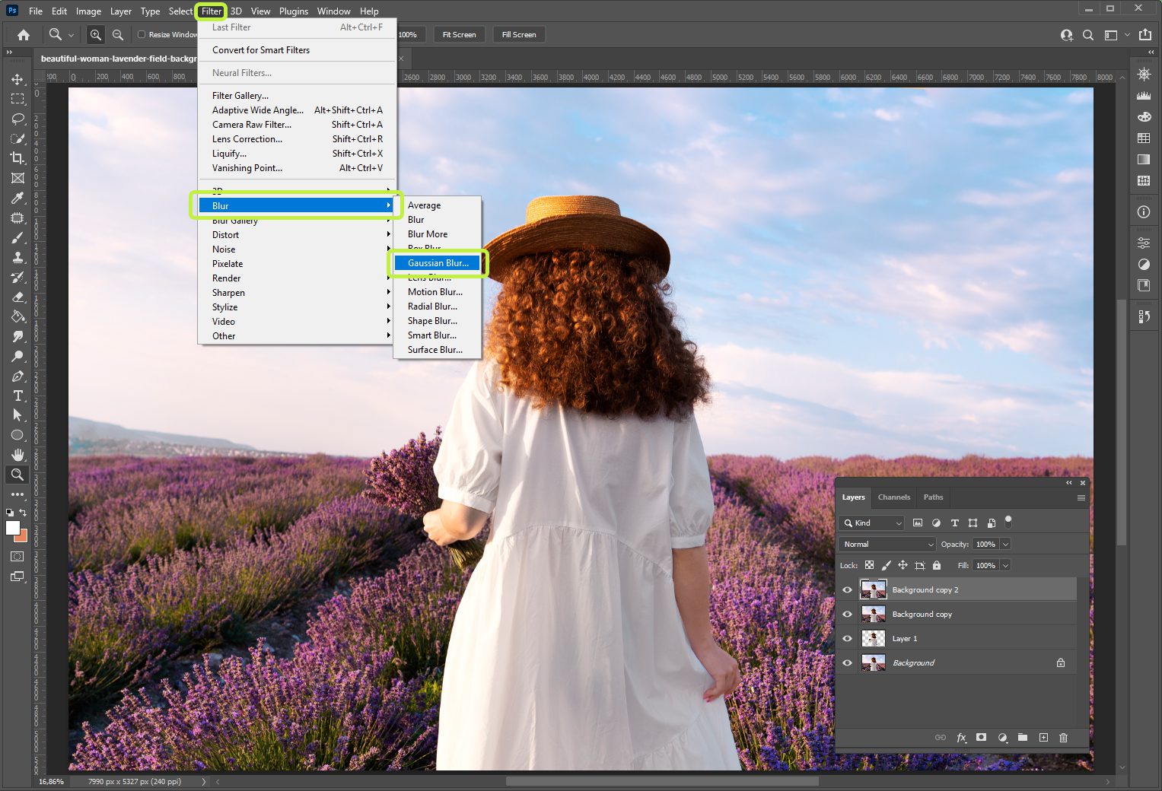The width and height of the screenshot is (1162, 791).
Task: Create a new group folder in Layers
Action: click(1023, 738)
